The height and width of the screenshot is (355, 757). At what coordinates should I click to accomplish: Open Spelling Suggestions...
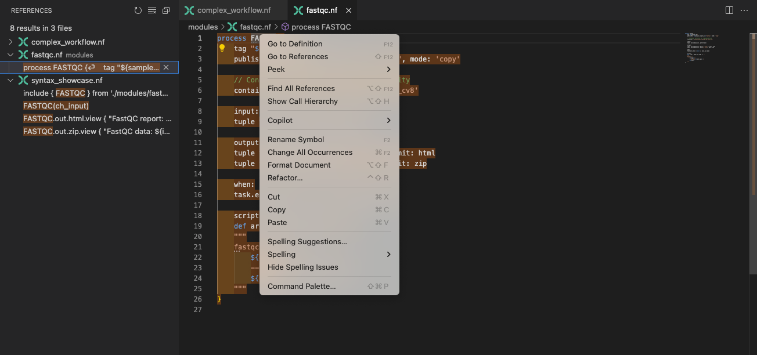[x=329, y=242]
